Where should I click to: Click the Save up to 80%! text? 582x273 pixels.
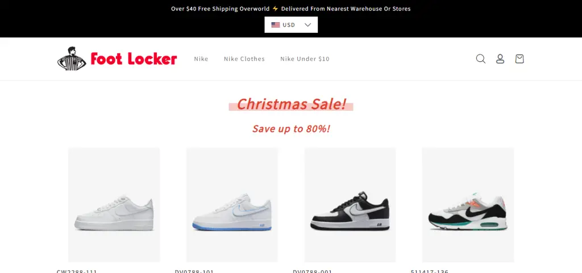292,129
